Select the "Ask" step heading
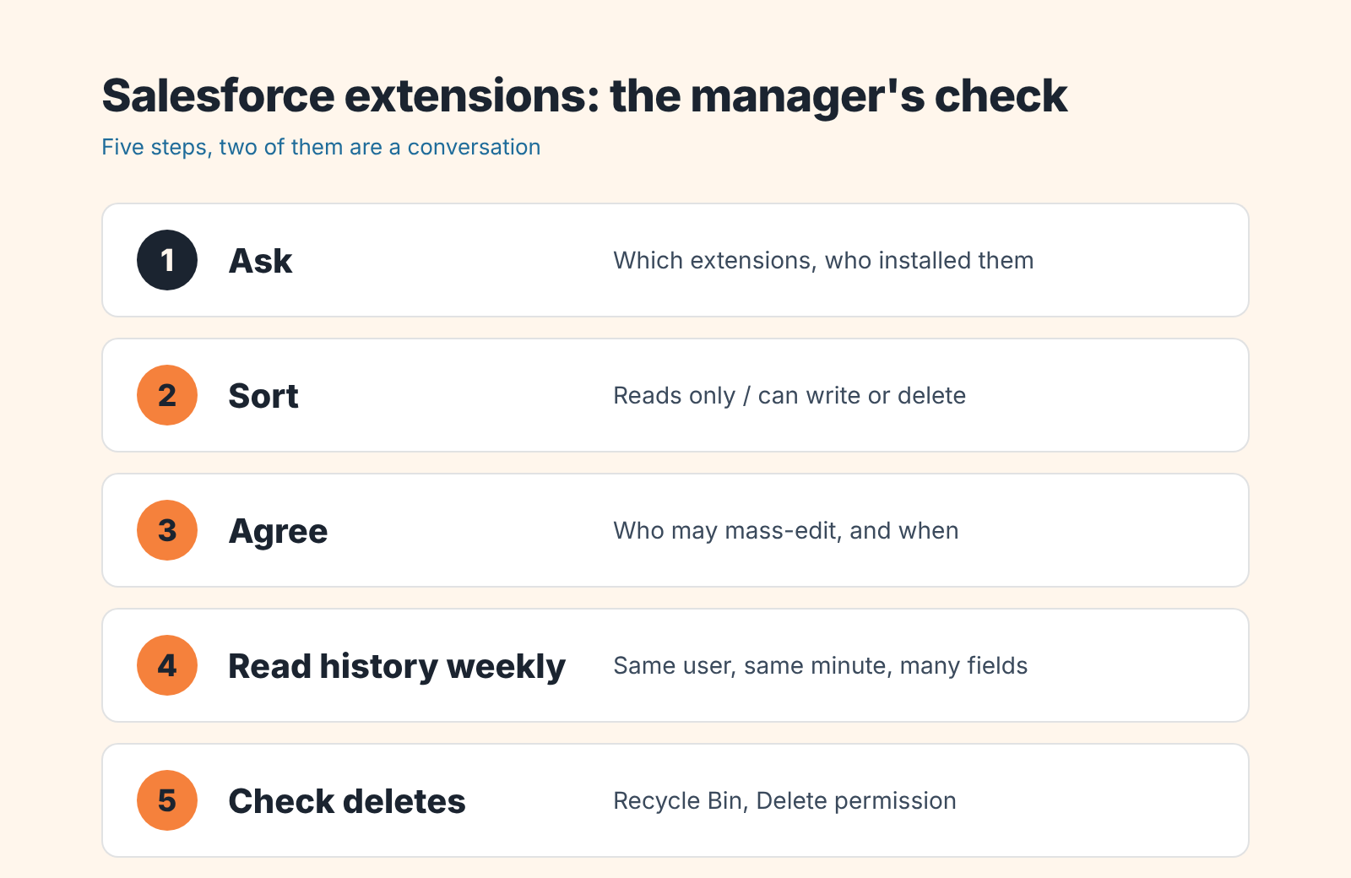The height and width of the screenshot is (878, 1351). pyautogui.click(x=260, y=261)
